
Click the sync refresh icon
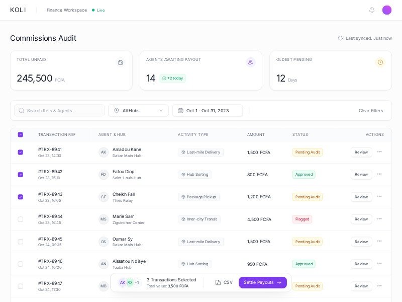click(340, 38)
